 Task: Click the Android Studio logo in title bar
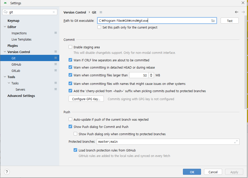point(5,3)
